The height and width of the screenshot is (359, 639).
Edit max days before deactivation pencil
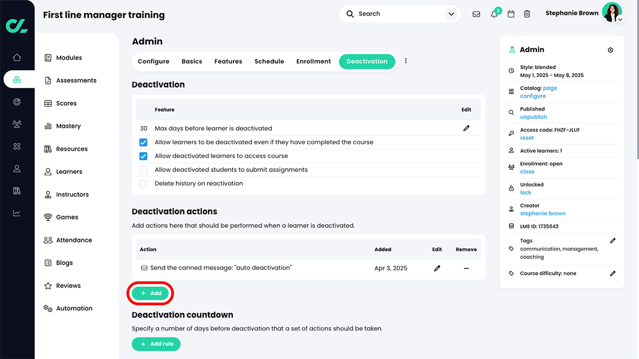coord(466,128)
